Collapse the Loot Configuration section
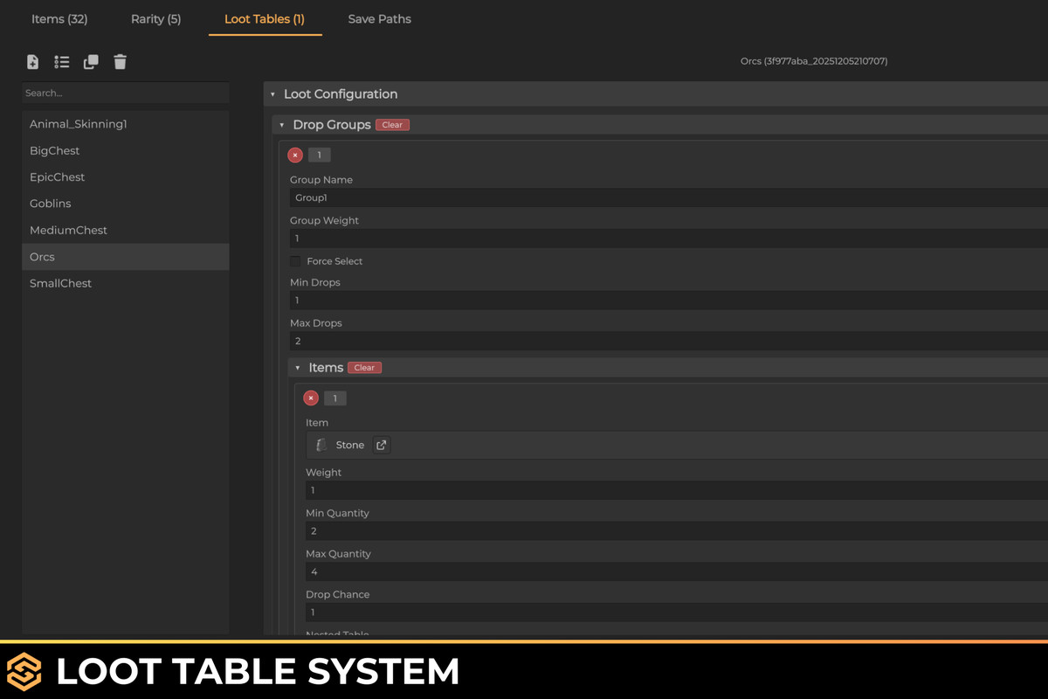This screenshot has width=1048, height=699. (x=272, y=93)
